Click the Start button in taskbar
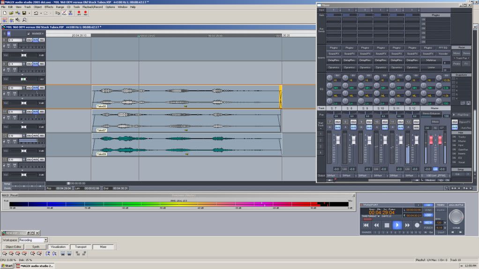 (x=7, y=266)
